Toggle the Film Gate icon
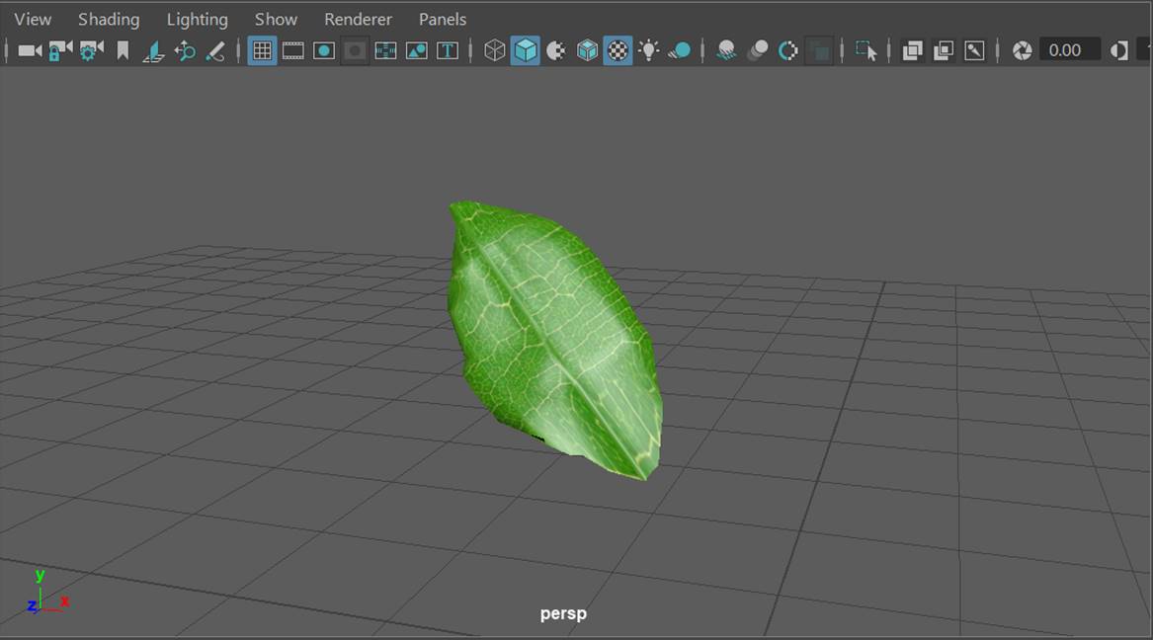Viewport: 1153px width, 640px height. point(292,50)
